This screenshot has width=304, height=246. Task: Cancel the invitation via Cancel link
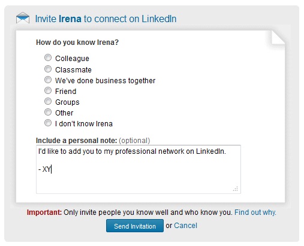185,226
